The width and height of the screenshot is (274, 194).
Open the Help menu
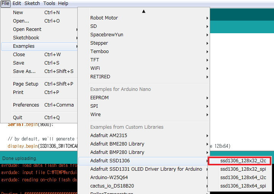[63, 3]
